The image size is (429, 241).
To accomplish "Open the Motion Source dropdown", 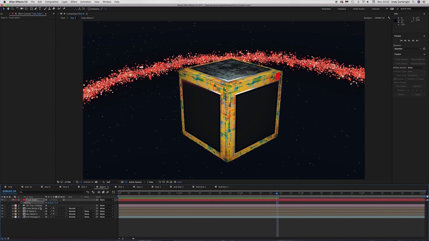I will 416,68.
